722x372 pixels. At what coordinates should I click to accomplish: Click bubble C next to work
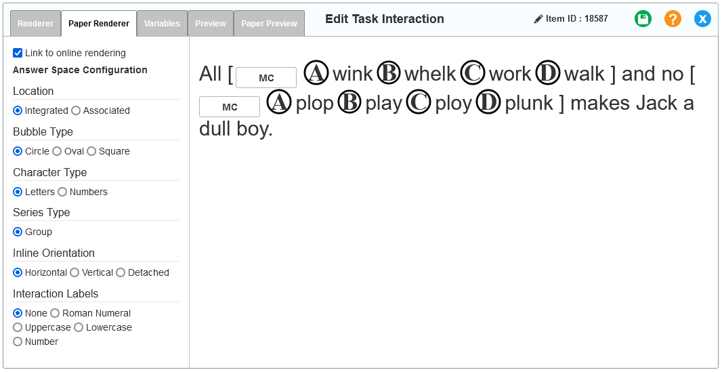[473, 73]
